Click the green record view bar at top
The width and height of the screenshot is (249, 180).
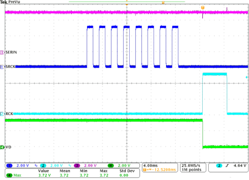tap(127, 2)
